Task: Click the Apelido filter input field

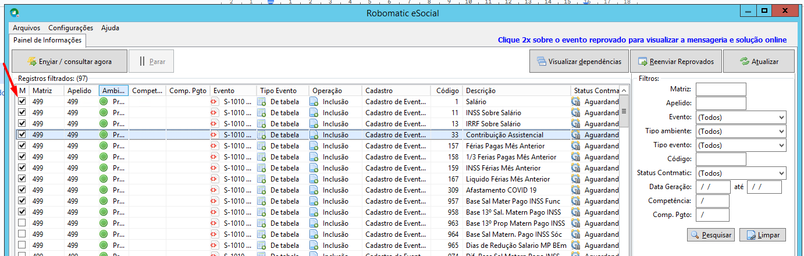Action: pyautogui.click(x=721, y=103)
